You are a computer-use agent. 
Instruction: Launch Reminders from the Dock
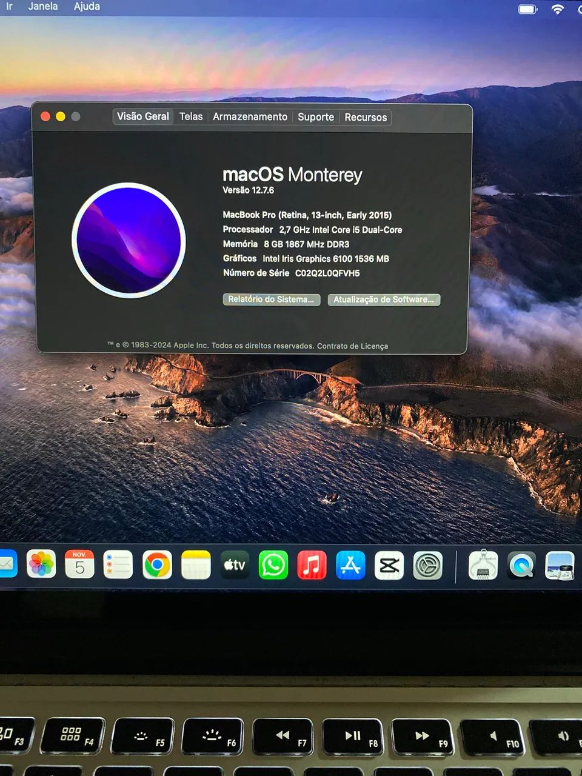(x=118, y=564)
